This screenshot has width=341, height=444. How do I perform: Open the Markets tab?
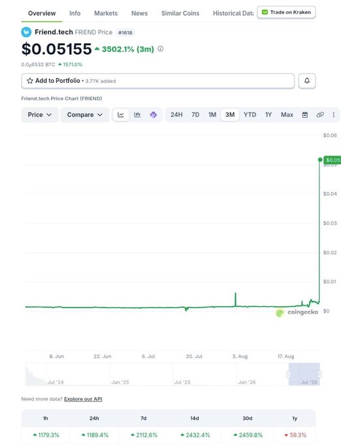tap(106, 13)
